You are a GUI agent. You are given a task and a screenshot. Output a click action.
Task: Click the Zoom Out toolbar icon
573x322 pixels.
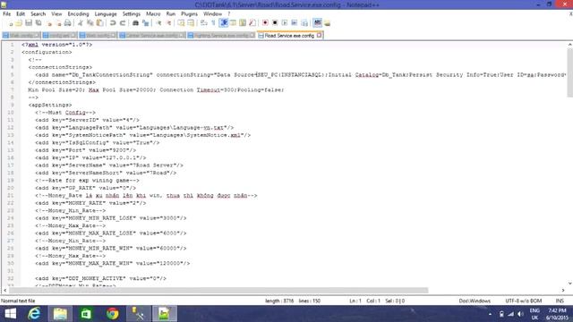[x=168, y=23]
